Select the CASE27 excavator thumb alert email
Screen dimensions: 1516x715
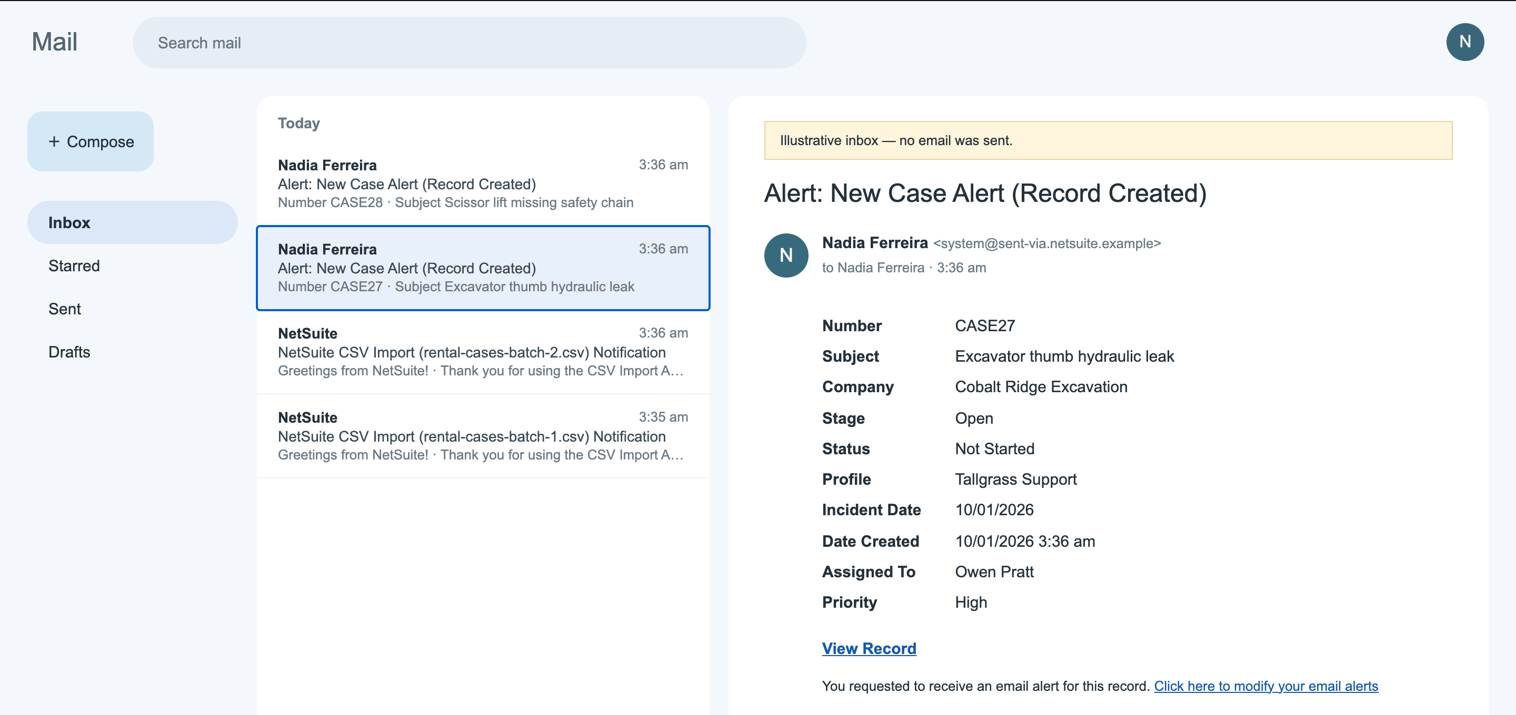pyautogui.click(x=483, y=268)
